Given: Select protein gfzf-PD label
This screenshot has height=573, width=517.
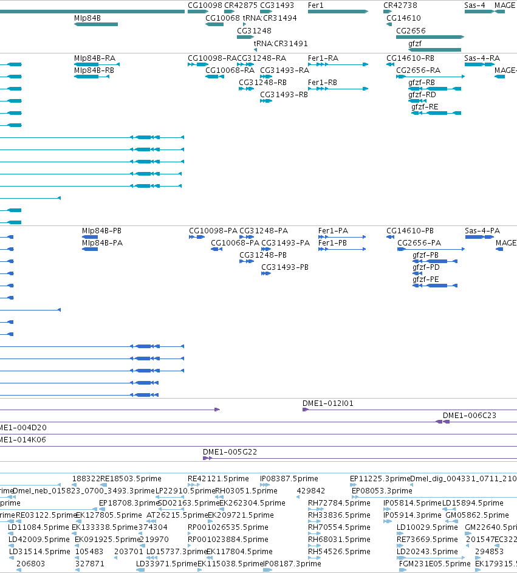Looking at the screenshot, I should [x=426, y=267].
